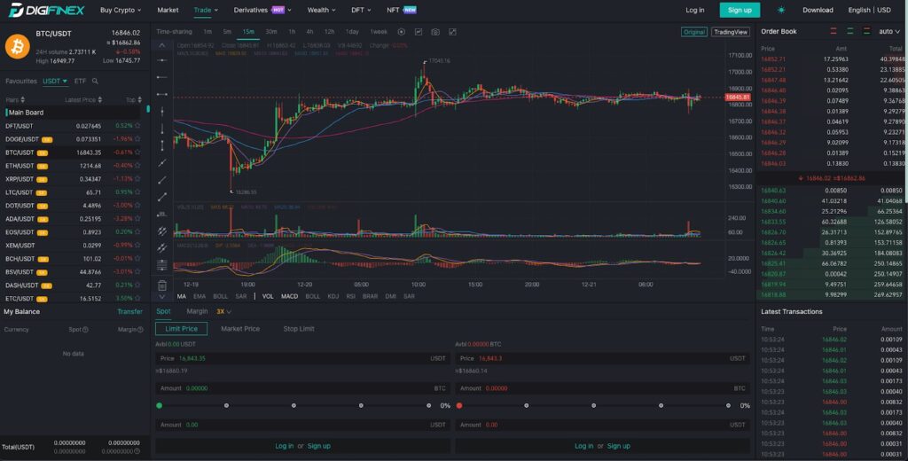The height and width of the screenshot is (461, 908).
Task: Open the DFT dropdown menu
Action: (x=361, y=10)
